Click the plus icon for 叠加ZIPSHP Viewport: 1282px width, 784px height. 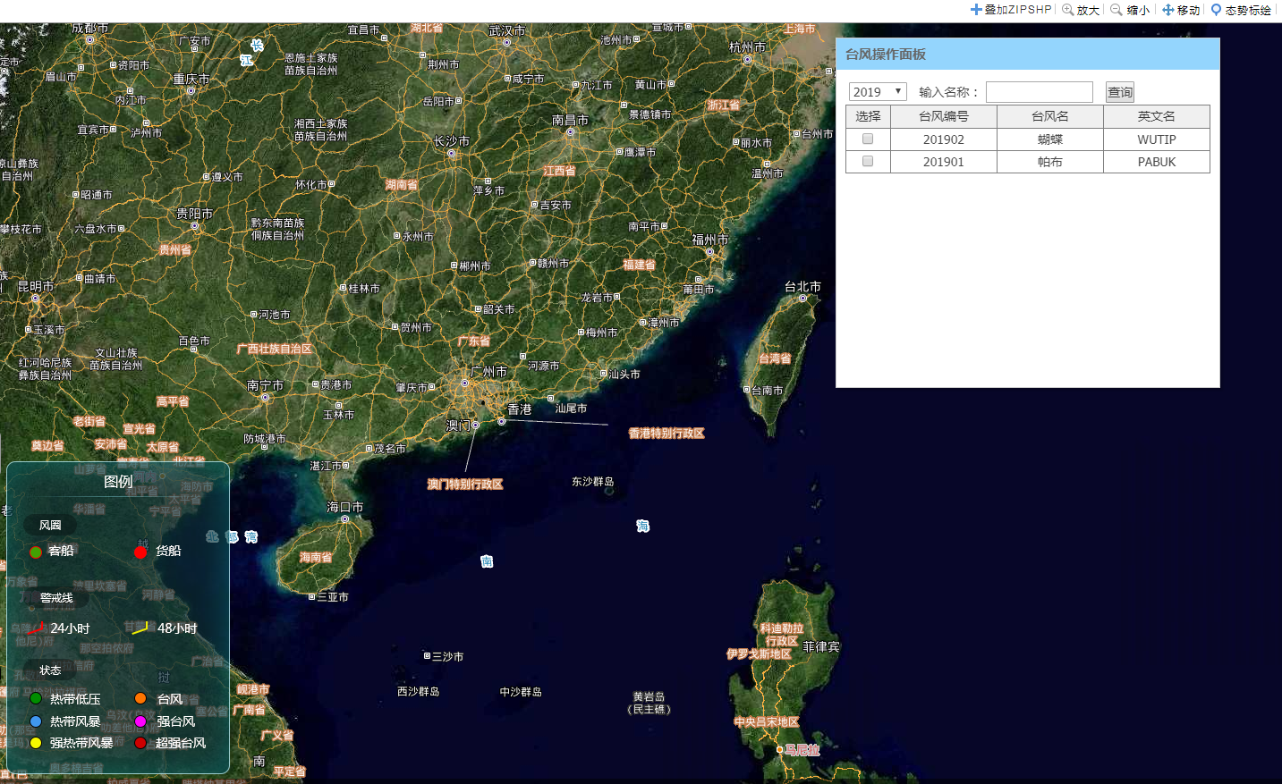pos(976,10)
